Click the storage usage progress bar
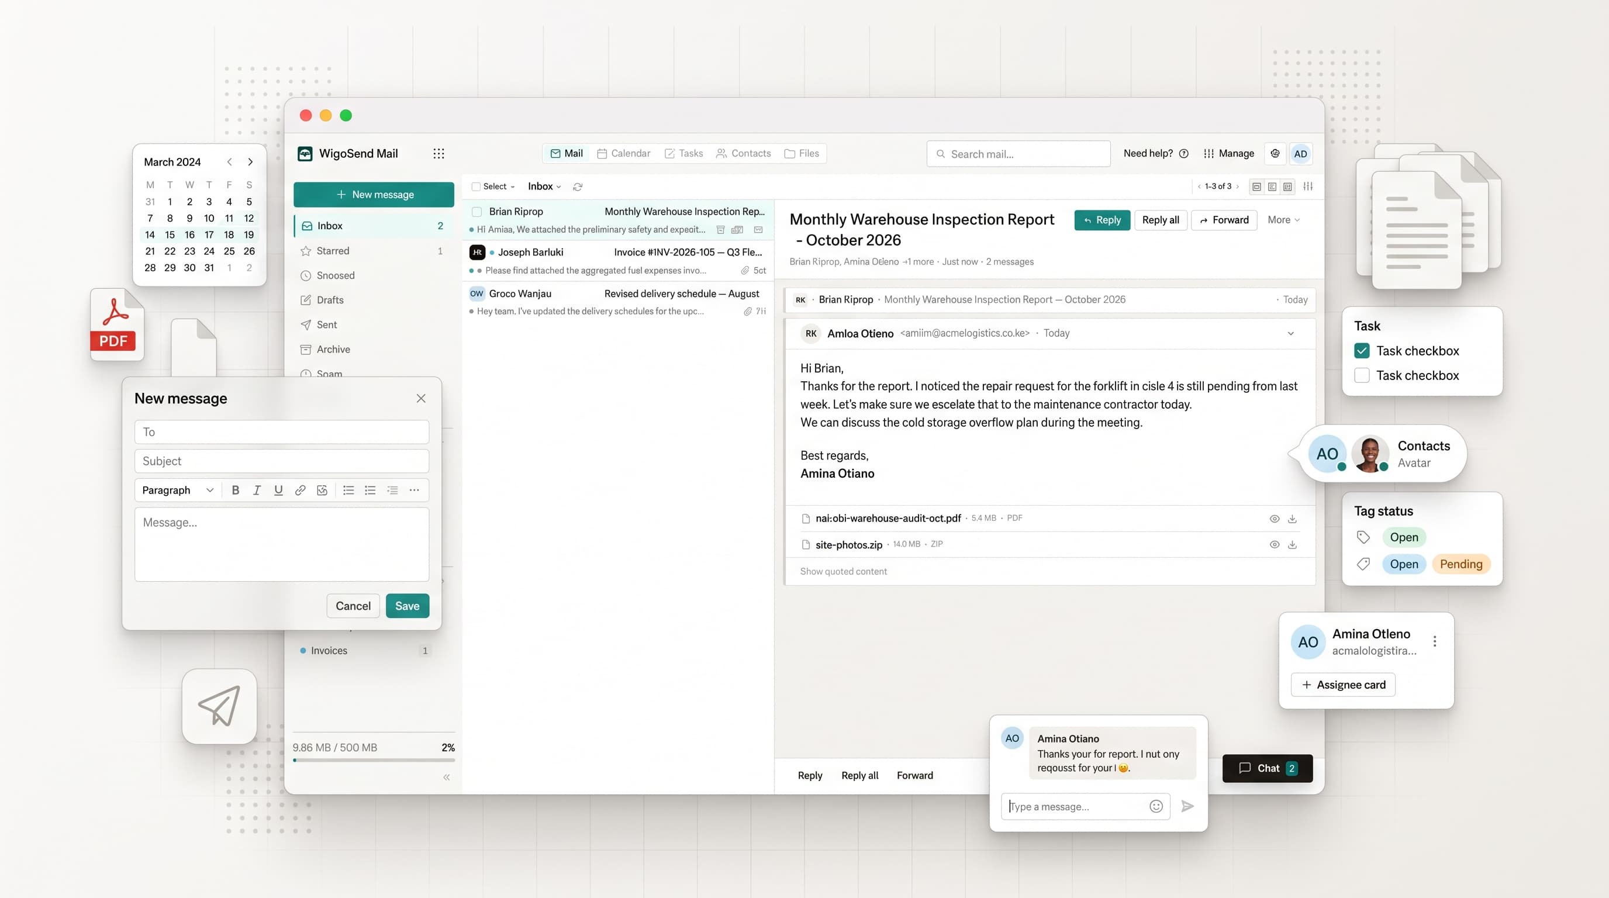The width and height of the screenshot is (1609, 898). coord(374,760)
